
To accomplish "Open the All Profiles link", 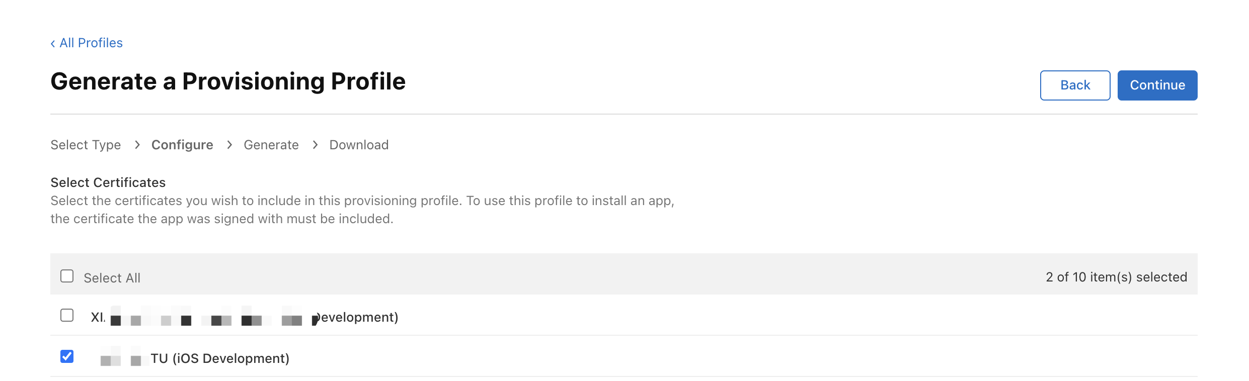I will coord(91,43).
